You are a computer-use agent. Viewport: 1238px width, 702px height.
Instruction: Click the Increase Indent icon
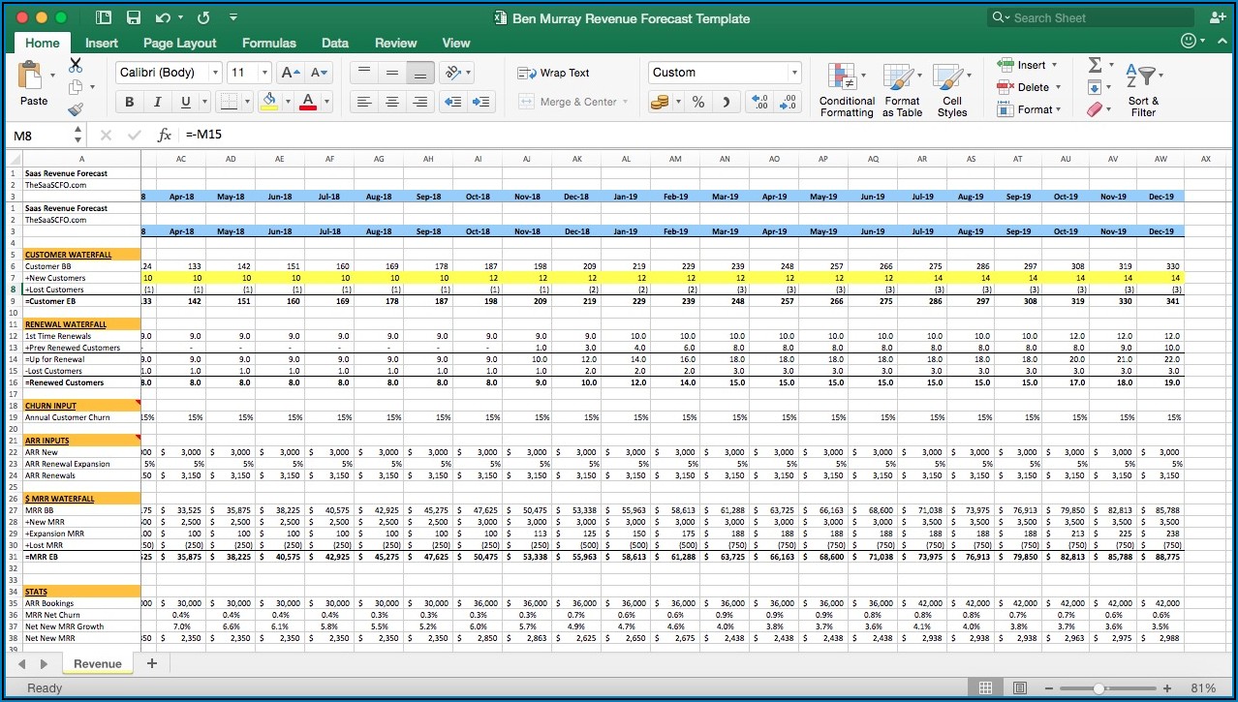pos(480,102)
